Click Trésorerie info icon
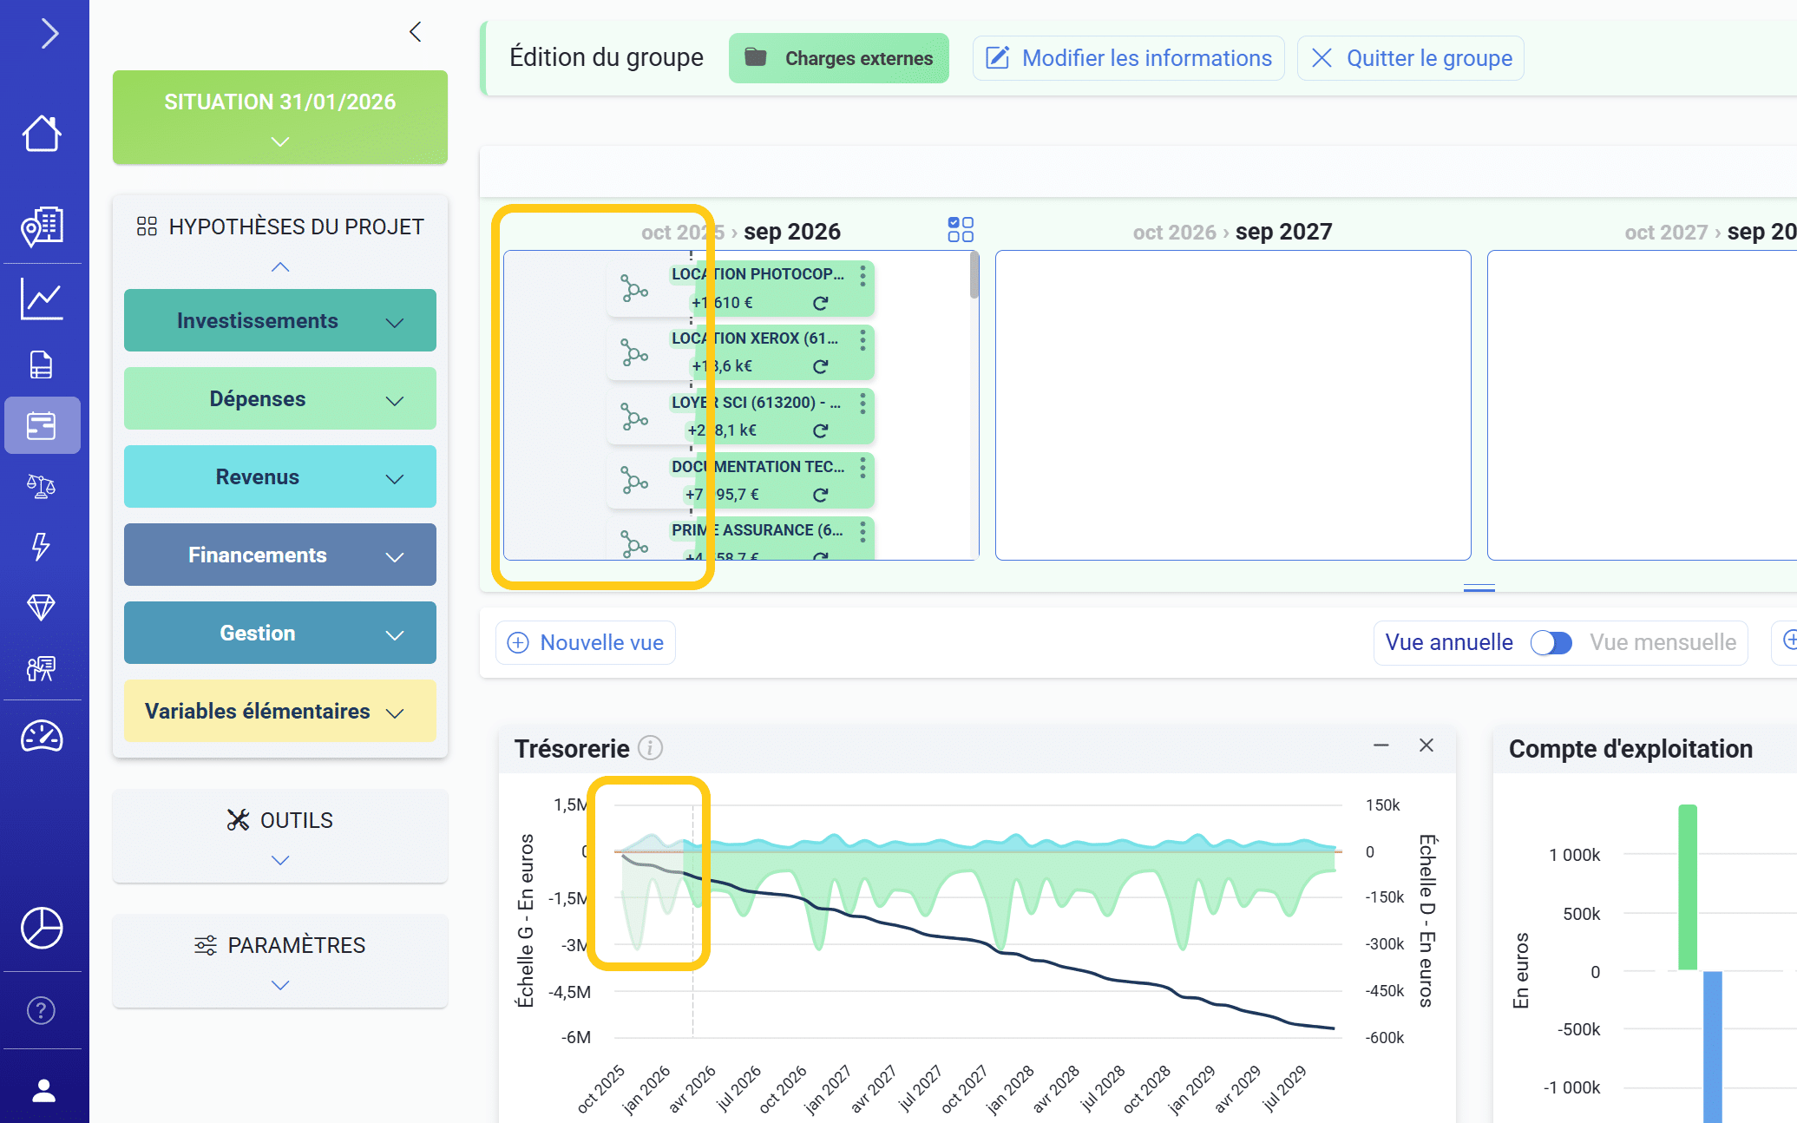 [650, 748]
